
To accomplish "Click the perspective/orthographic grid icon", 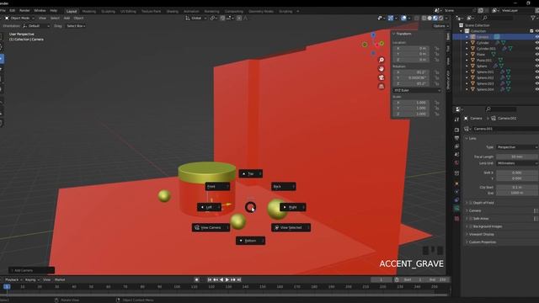I will (x=382, y=86).
